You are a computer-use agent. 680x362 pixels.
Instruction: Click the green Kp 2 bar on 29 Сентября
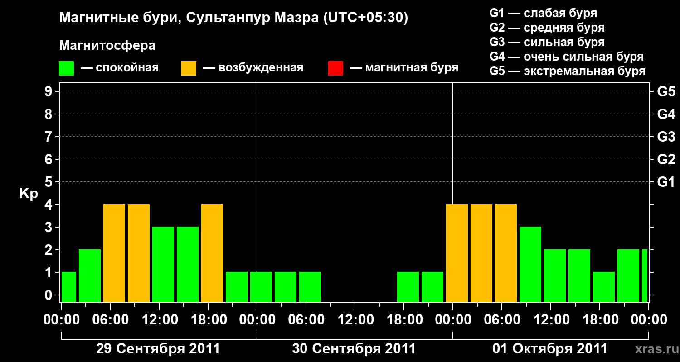pyautogui.click(x=90, y=276)
